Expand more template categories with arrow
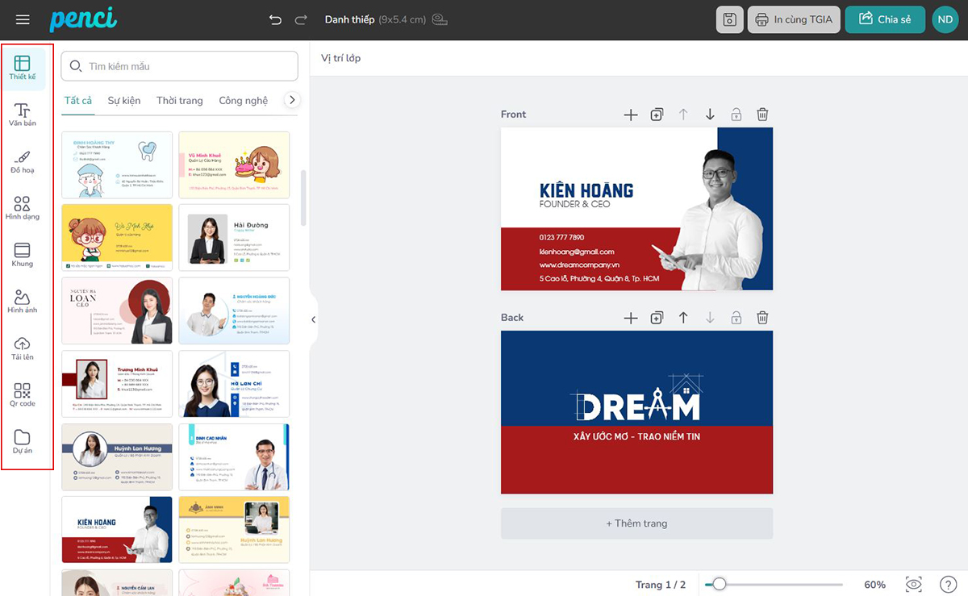The height and width of the screenshot is (596, 968). (x=293, y=100)
